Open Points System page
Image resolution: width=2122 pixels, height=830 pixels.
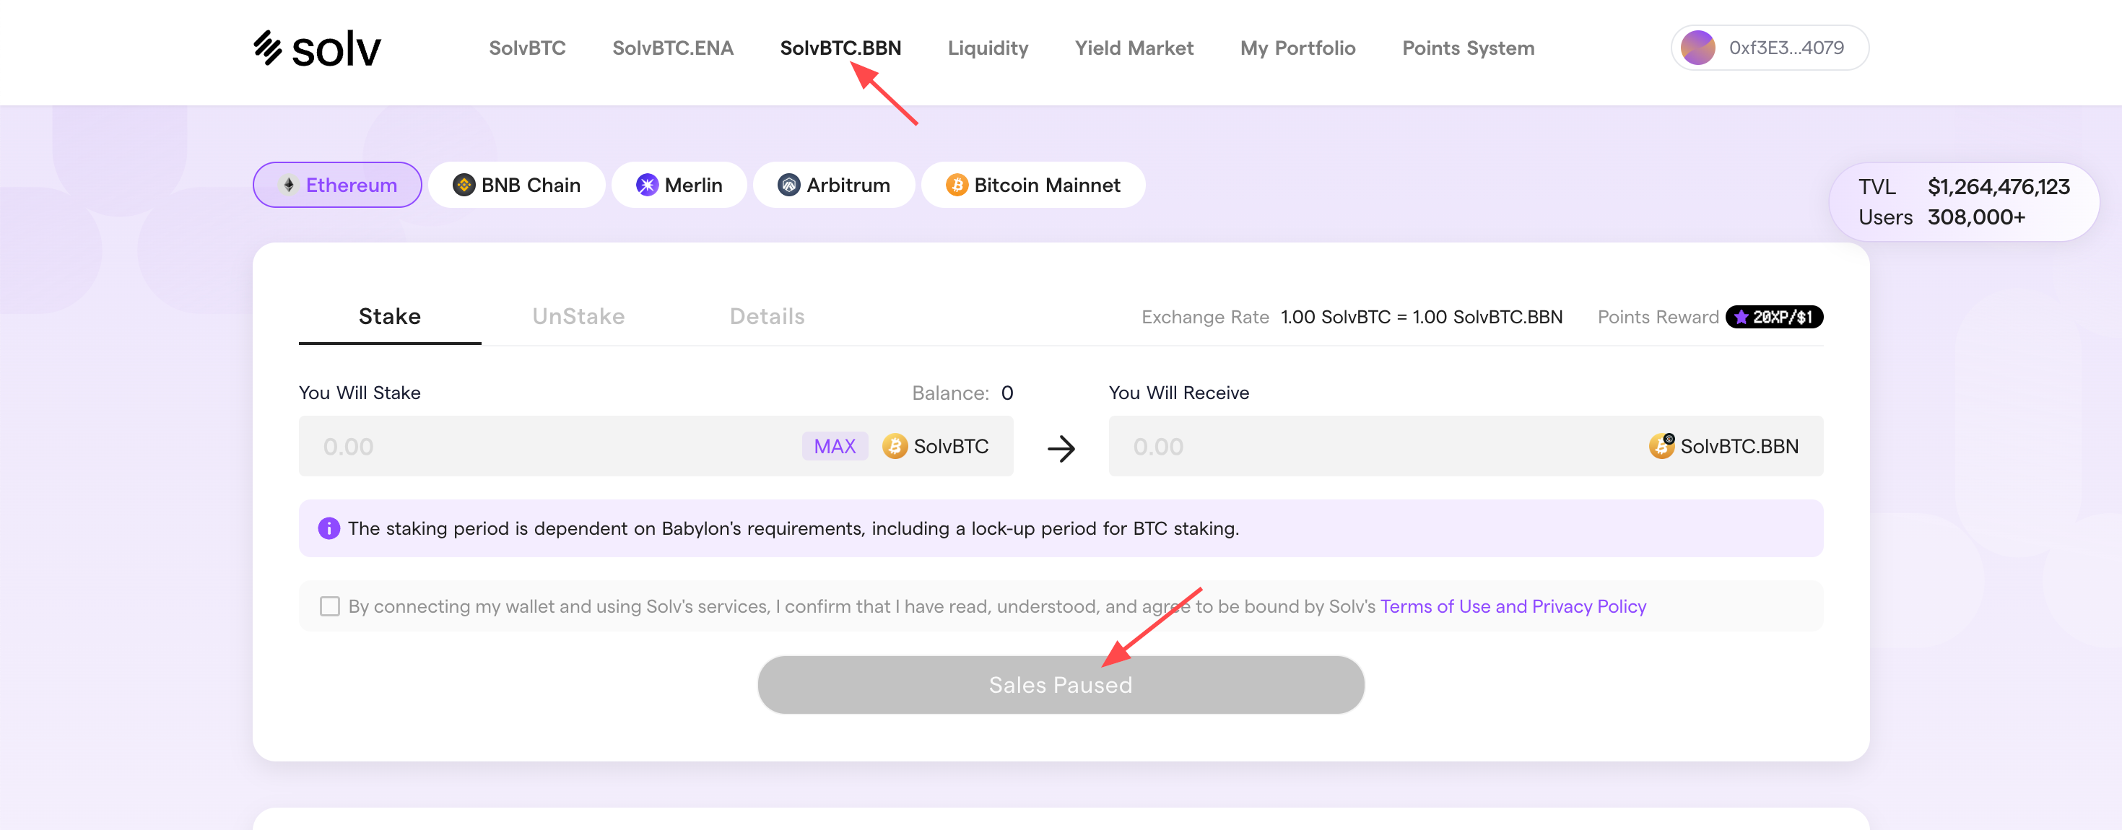pyautogui.click(x=1468, y=48)
